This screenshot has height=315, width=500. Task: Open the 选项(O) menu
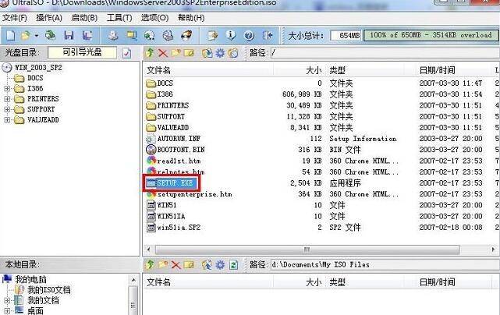click(x=154, y=17)
